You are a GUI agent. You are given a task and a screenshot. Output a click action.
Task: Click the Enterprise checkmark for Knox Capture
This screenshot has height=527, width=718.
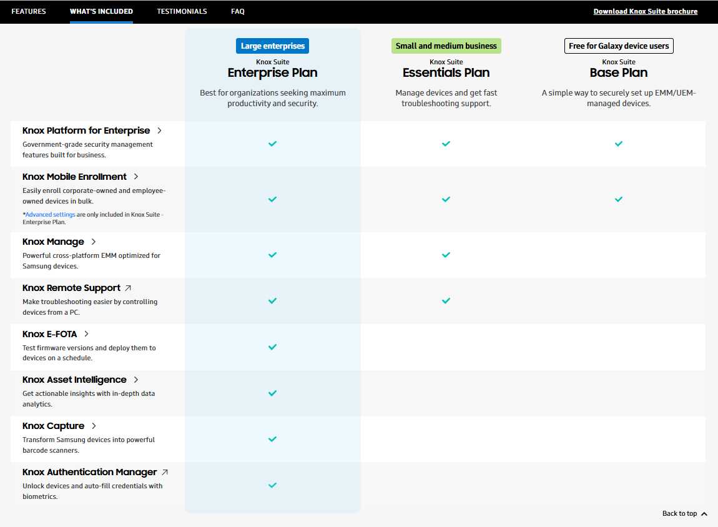tap(272, 439)
